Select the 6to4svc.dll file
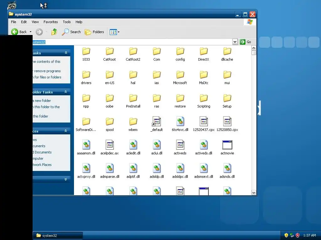The image size is (321, 240). (180, 124)
